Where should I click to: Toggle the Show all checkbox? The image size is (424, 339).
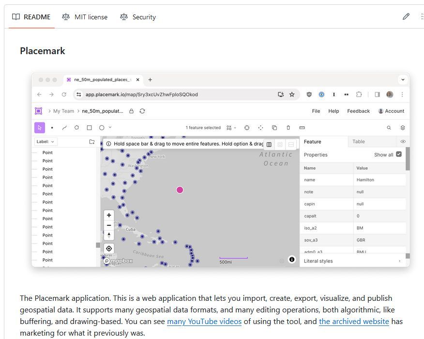pyautogui.click(x=398, y=154)
